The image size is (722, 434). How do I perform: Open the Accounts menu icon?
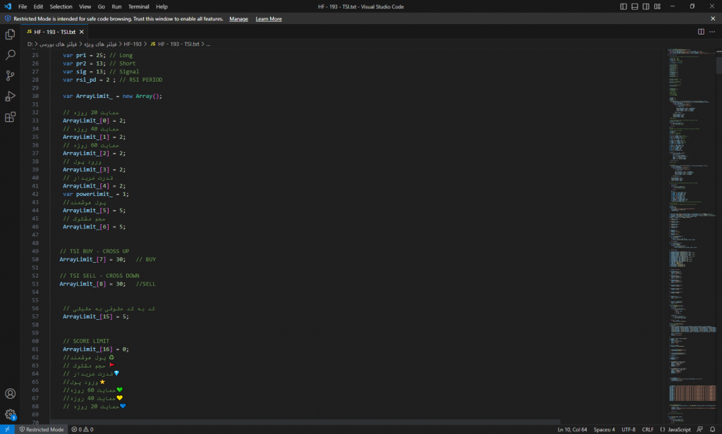10,394
